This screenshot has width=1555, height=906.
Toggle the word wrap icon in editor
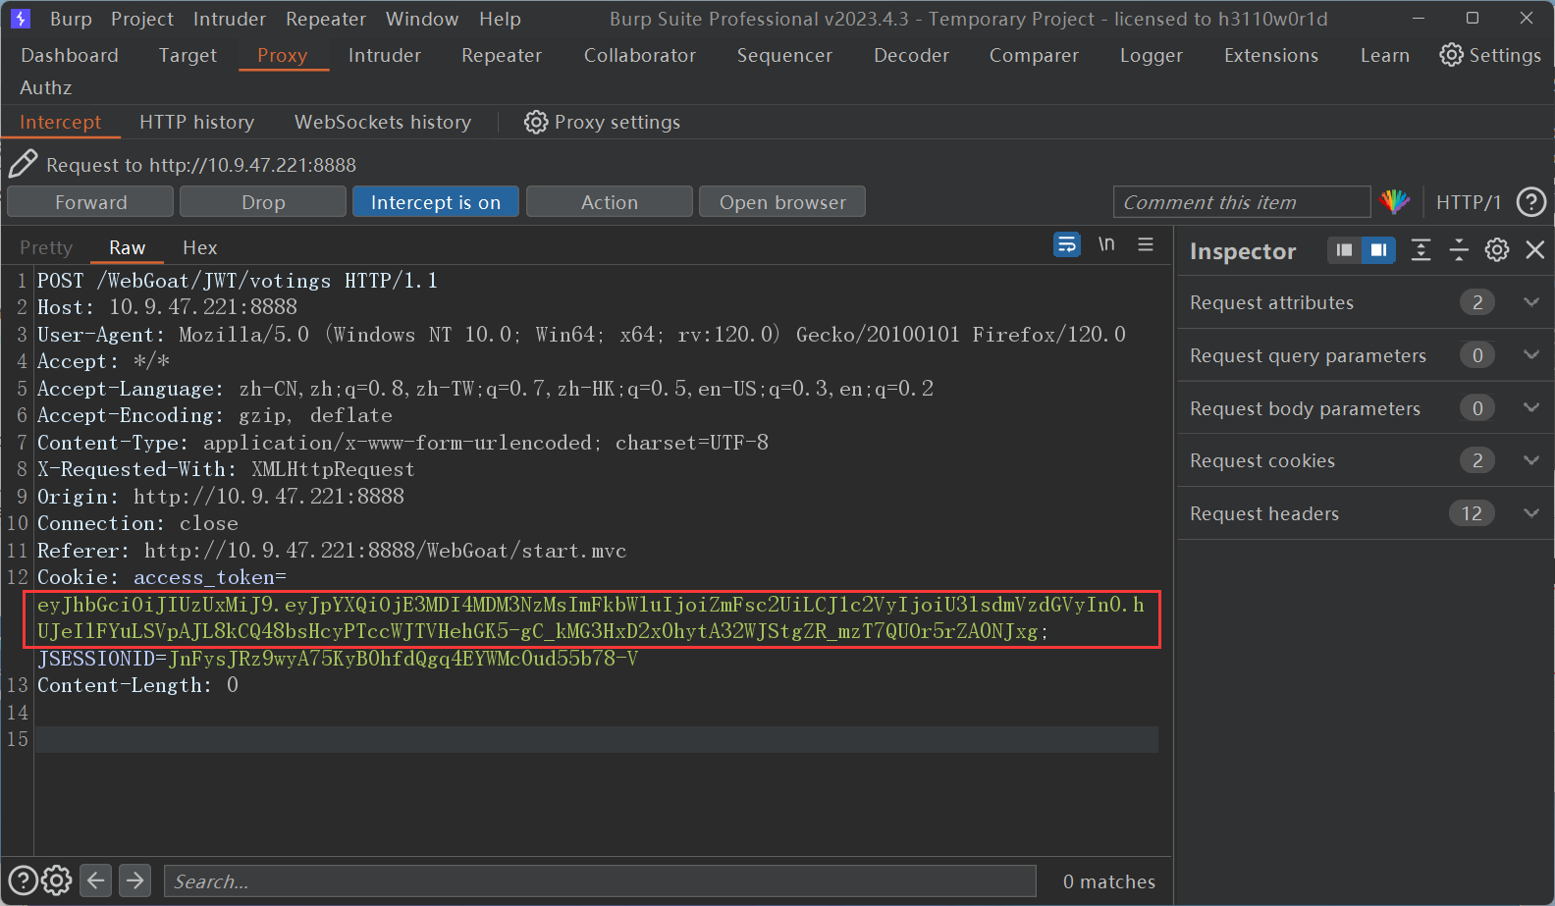click(x=1067, y=244)
